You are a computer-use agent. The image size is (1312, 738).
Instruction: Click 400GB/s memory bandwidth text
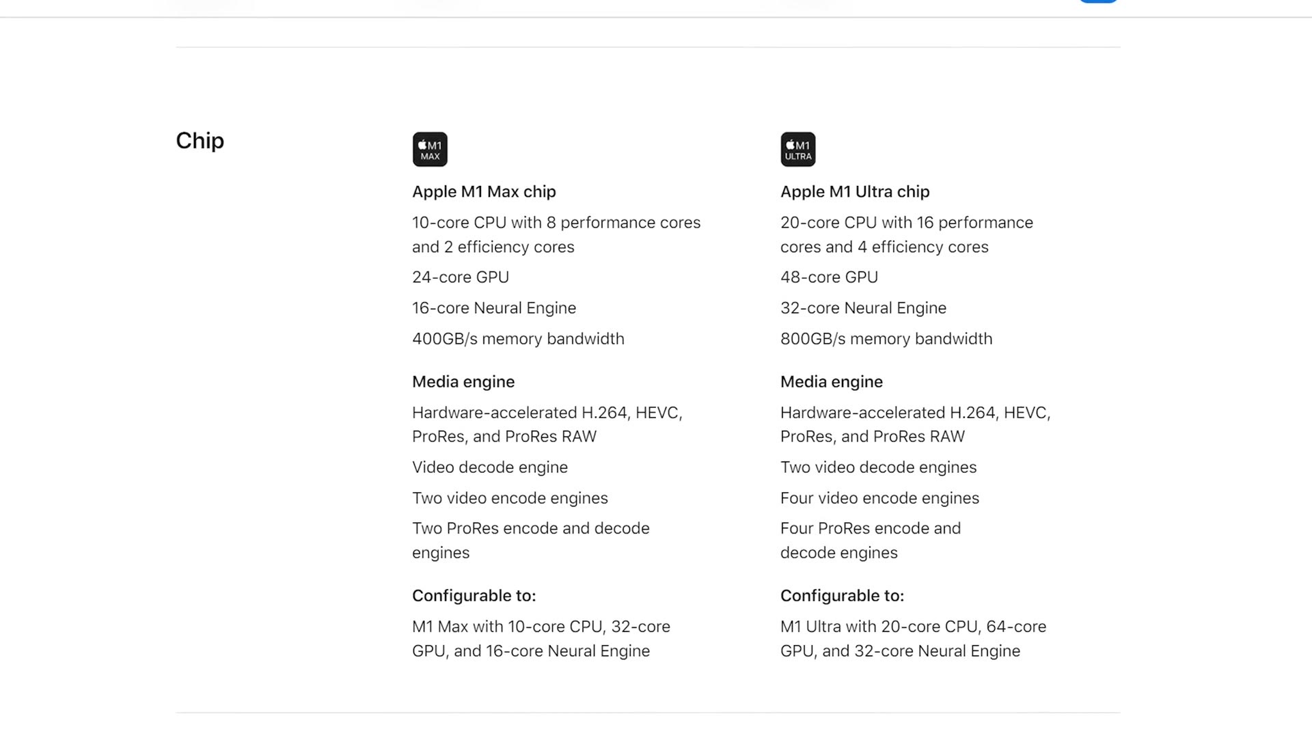(518, 339)
